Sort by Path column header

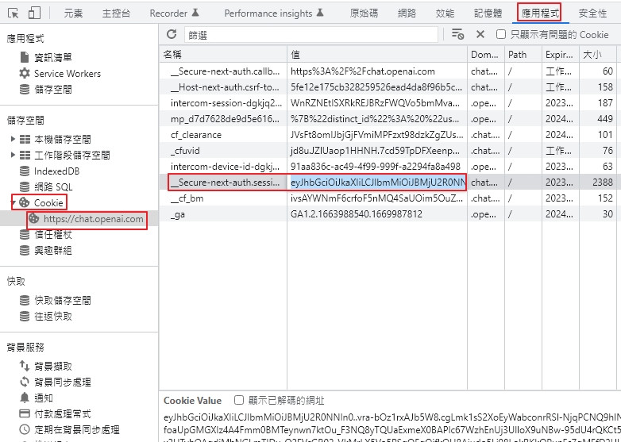click(x=523, y=54)
